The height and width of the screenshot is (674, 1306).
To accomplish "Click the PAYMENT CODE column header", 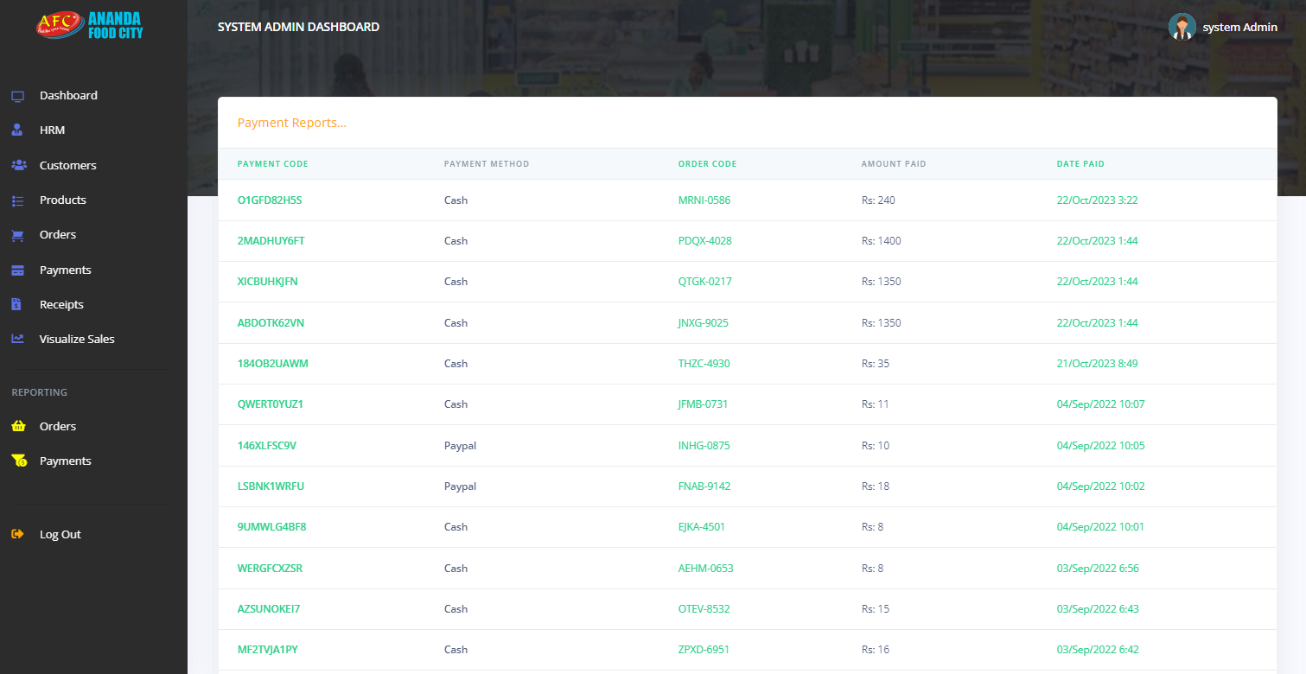I will pos(271,163).
